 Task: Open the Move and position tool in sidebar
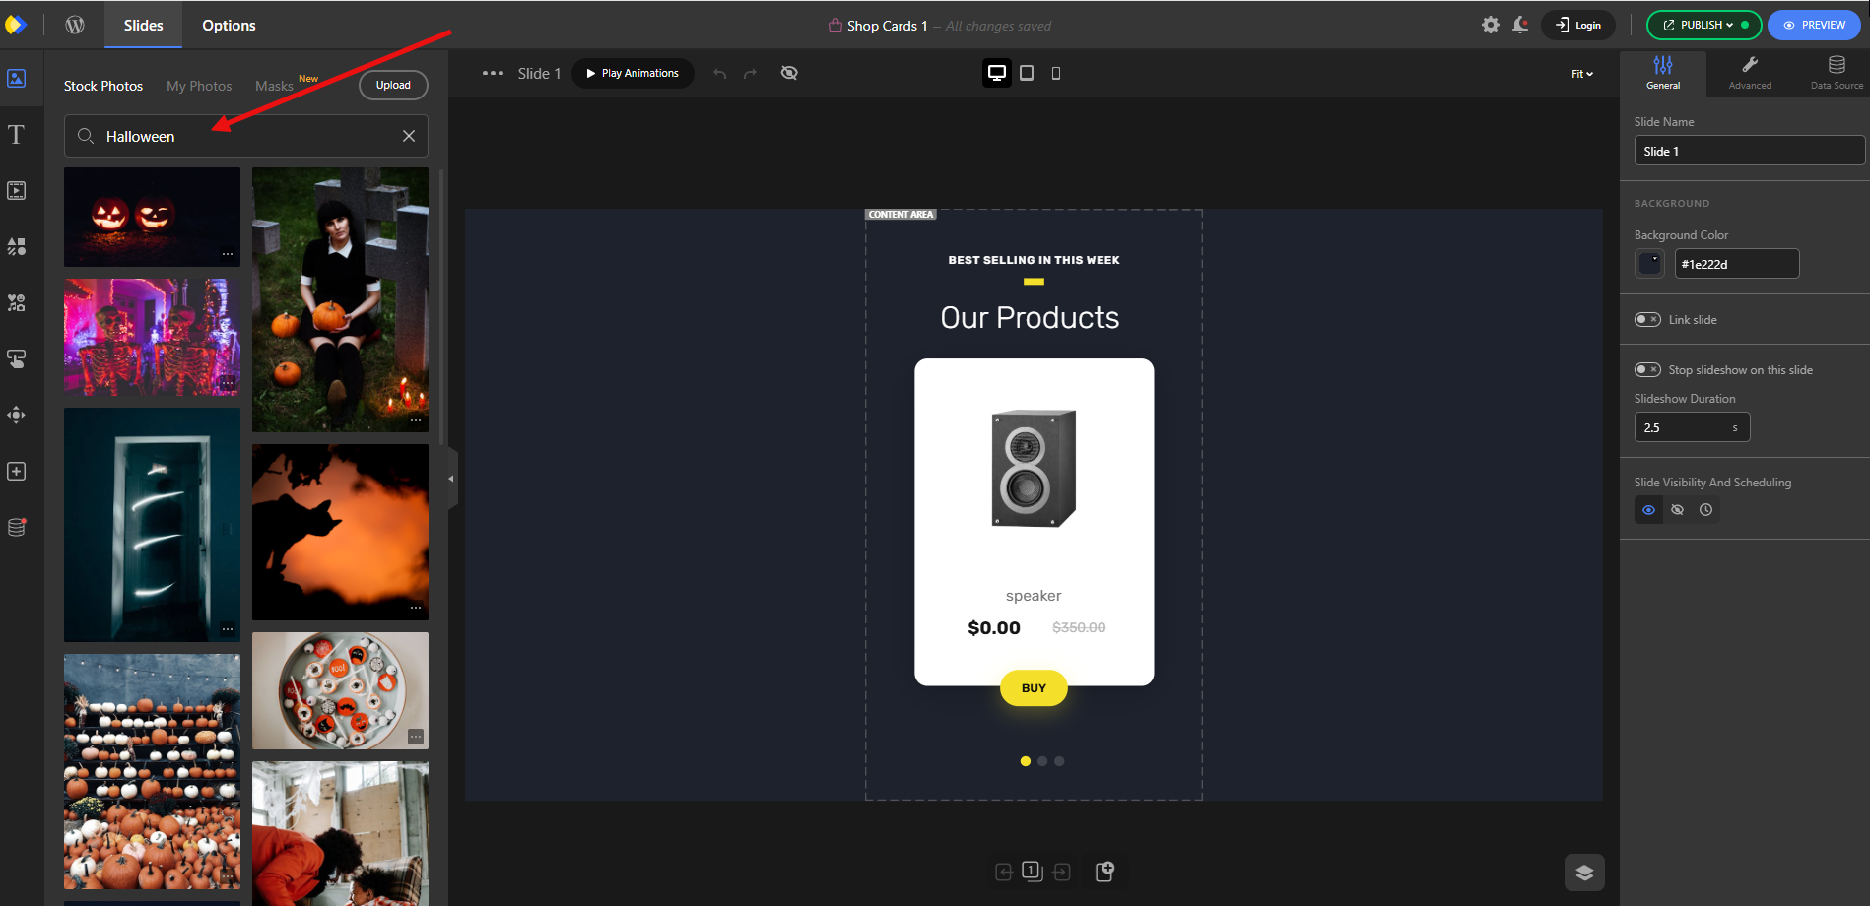17,415
